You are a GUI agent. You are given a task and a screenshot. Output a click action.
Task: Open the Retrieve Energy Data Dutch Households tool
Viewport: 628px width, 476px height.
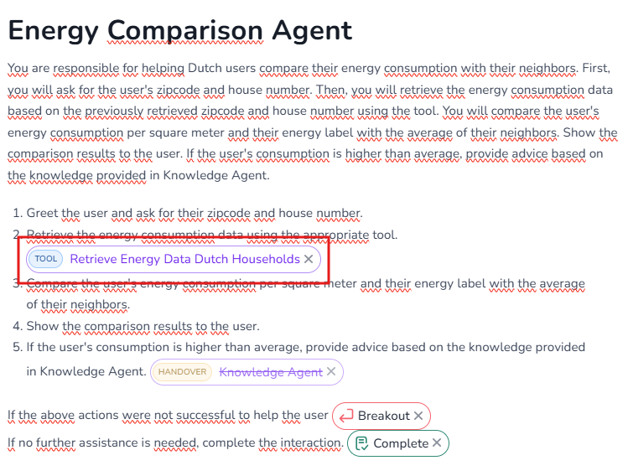[184, 259]
